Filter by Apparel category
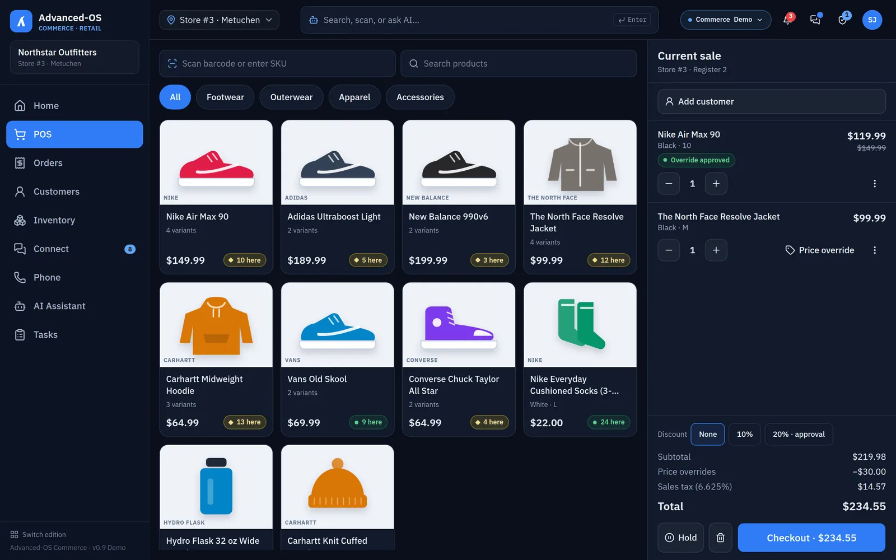Viewport: 896px width, 560px height. [x=354, y=97]
